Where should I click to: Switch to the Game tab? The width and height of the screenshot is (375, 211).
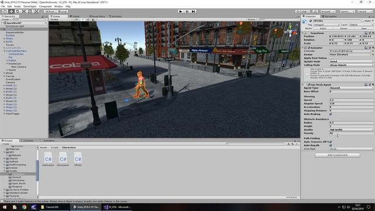point(76,16)
